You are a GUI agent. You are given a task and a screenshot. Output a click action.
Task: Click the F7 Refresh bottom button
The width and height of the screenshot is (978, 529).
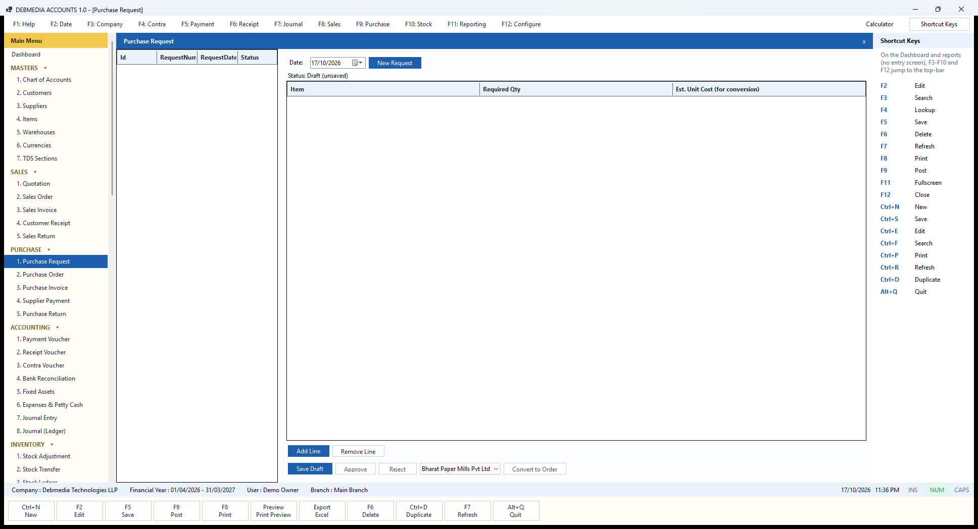467,511
